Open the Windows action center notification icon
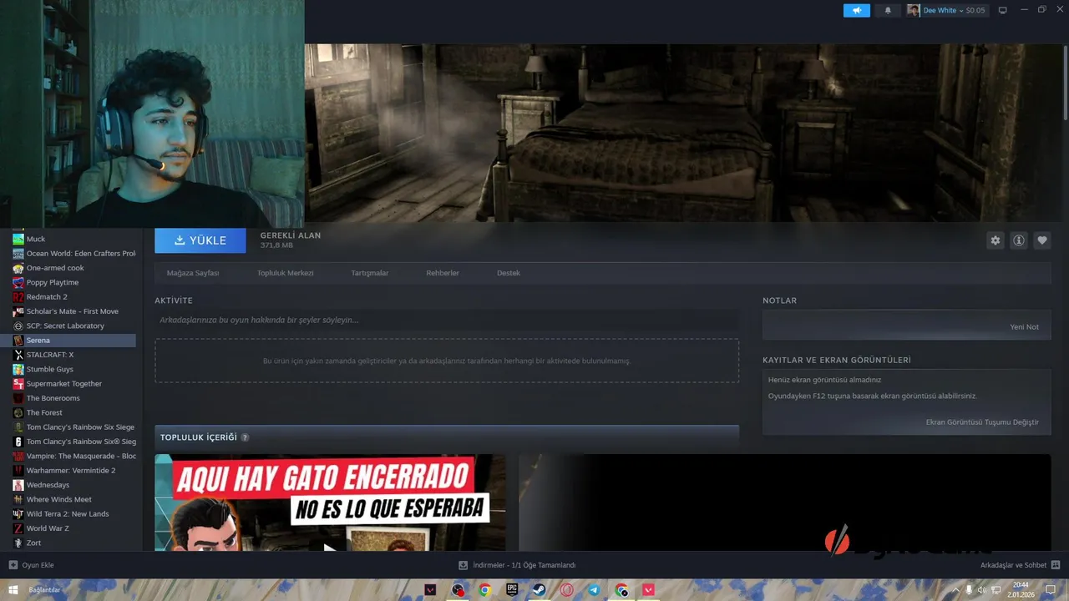 tap(1051, 589)
